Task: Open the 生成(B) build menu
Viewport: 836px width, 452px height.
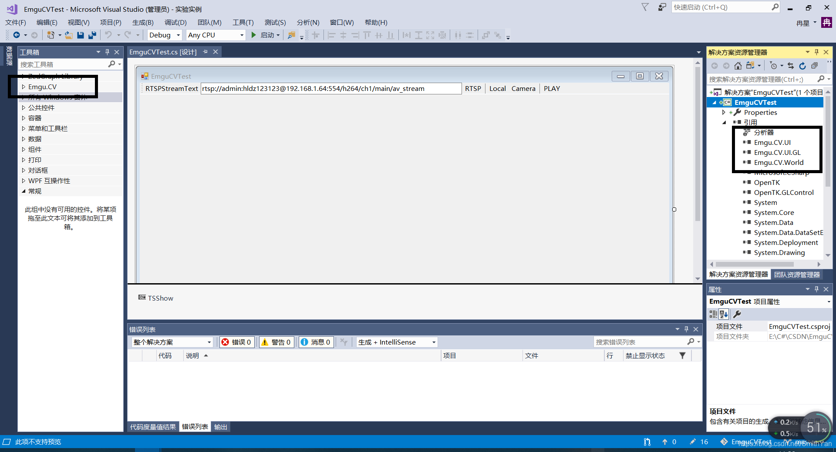Action: [143, 23]
